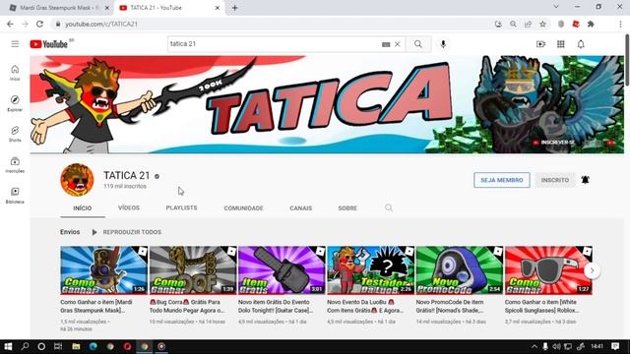This screenshot has height=354, width=630.
Task: Click the YouTube search magnifier button
Action: pyautogui.click(x=418, y=44)
